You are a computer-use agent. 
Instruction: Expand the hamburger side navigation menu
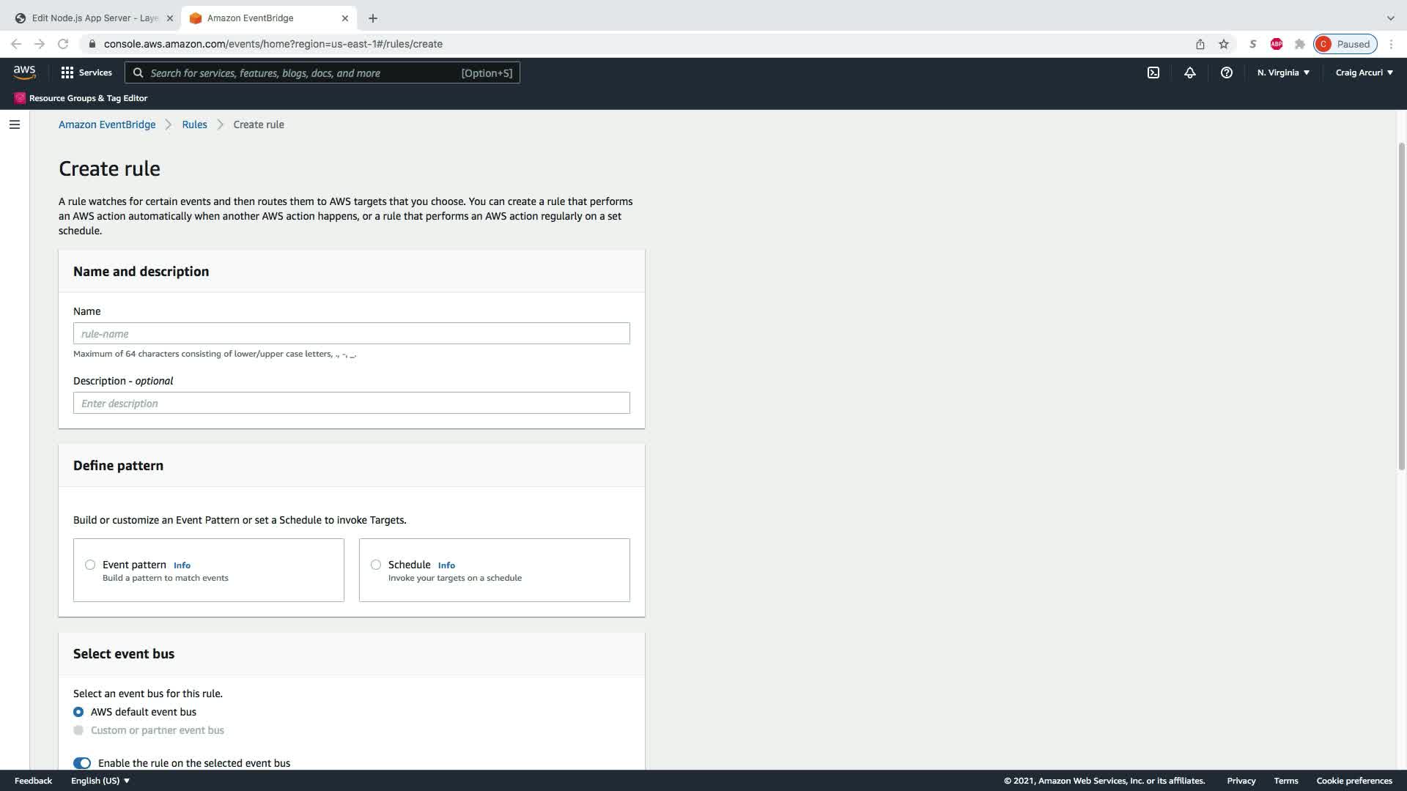coord(14,125)
